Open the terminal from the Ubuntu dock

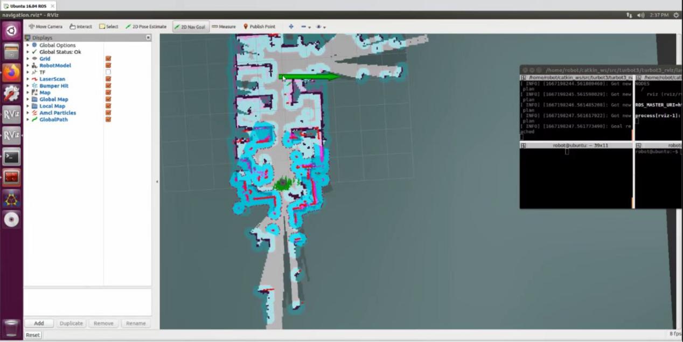tap(11, 157)
